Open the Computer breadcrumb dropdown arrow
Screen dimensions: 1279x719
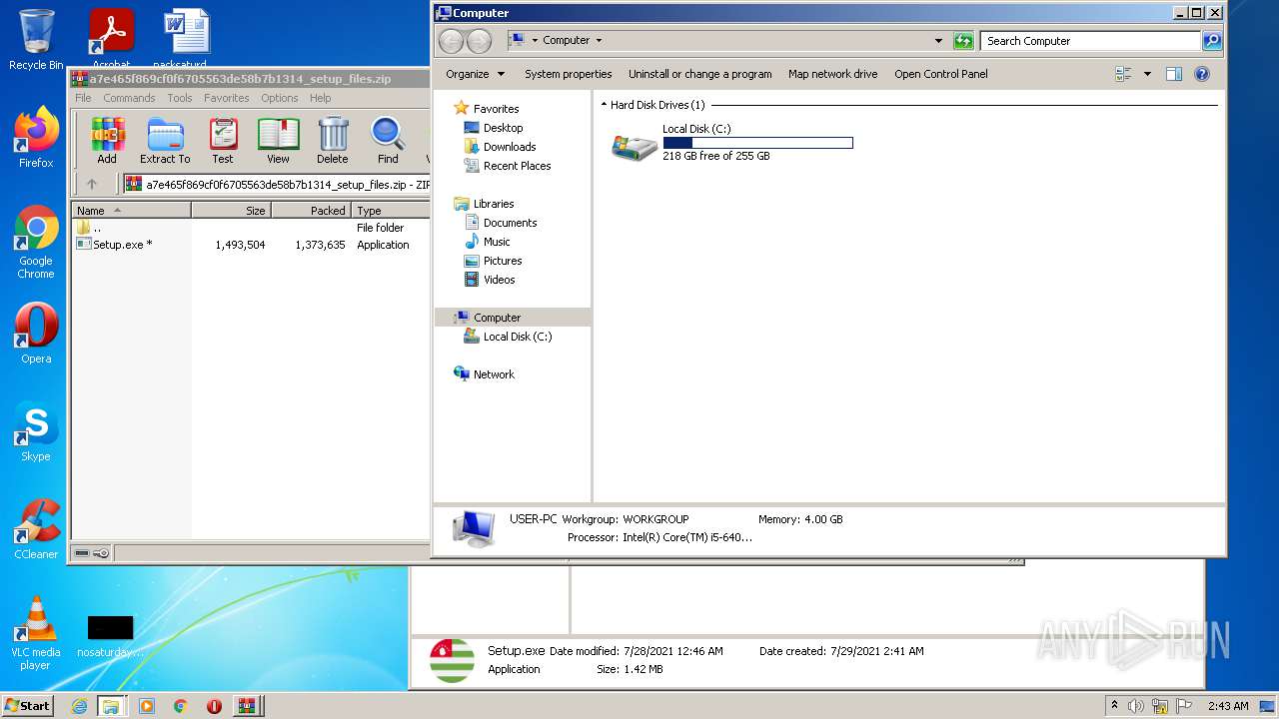pos(599,41)
